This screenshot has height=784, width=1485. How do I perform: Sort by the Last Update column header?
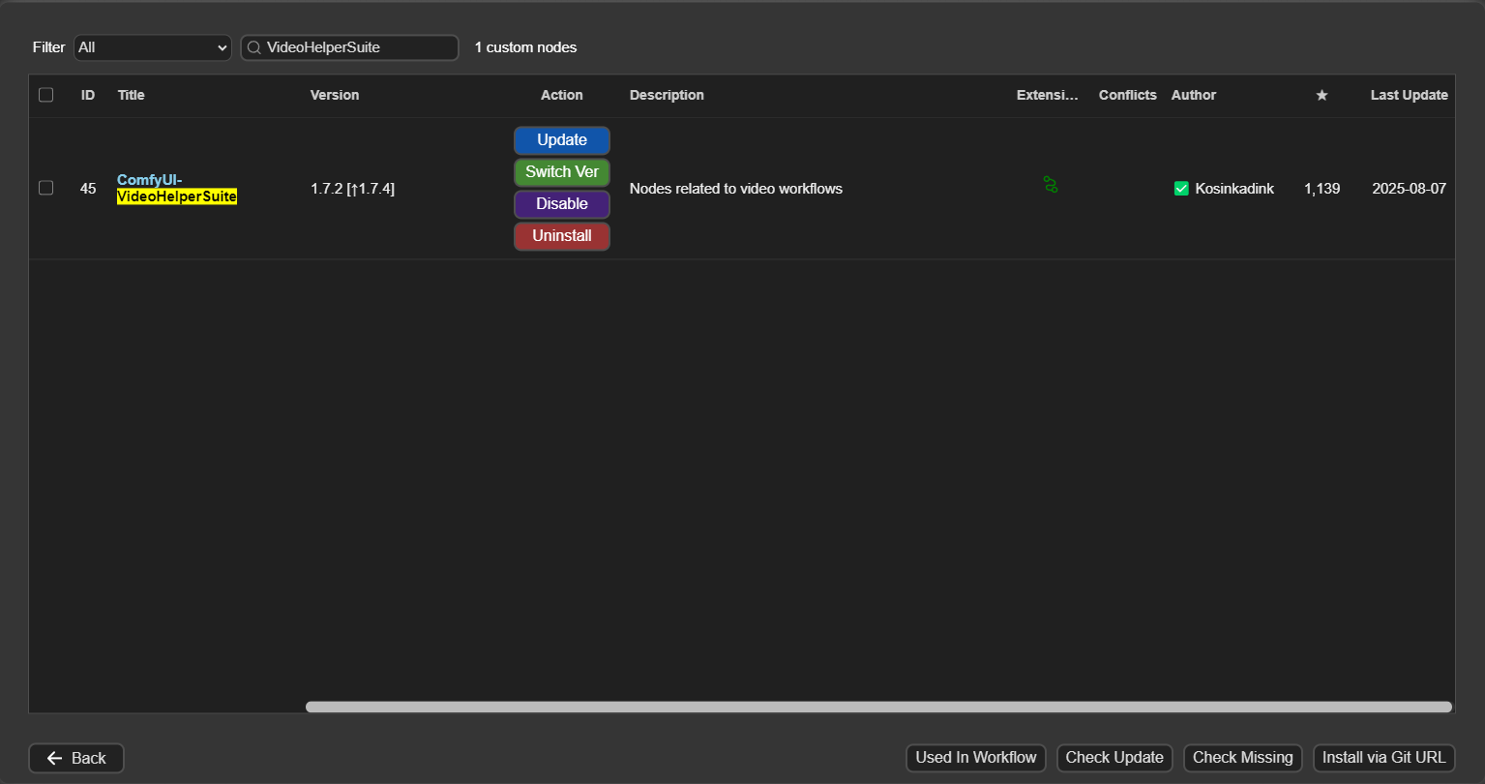click(1409, 95)
